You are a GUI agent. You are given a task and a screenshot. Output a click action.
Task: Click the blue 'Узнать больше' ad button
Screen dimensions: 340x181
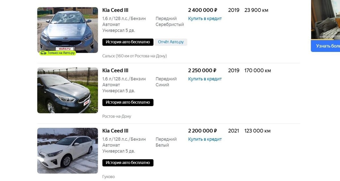pyautogui.click(x=326, y=46)
